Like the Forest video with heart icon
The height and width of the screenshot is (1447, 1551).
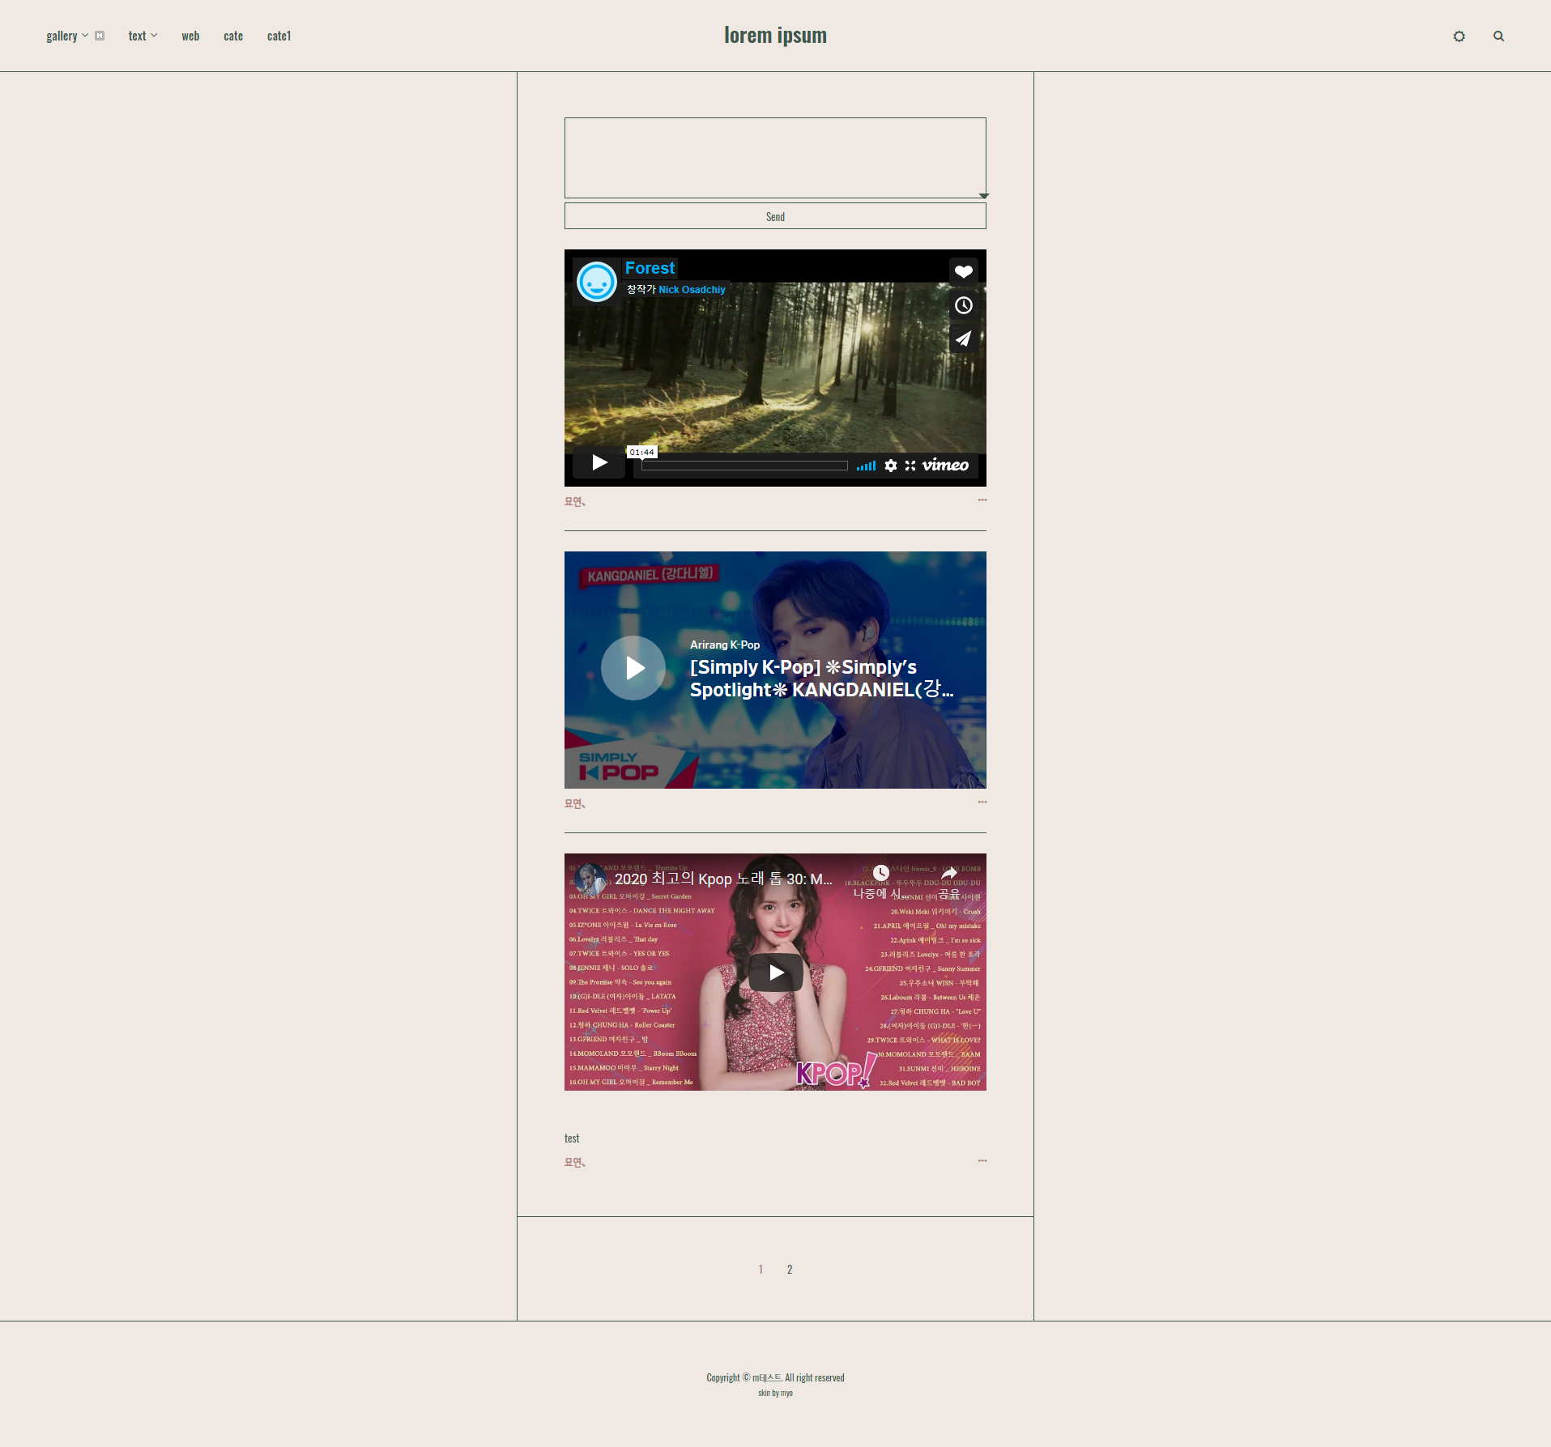pos(963,271)
